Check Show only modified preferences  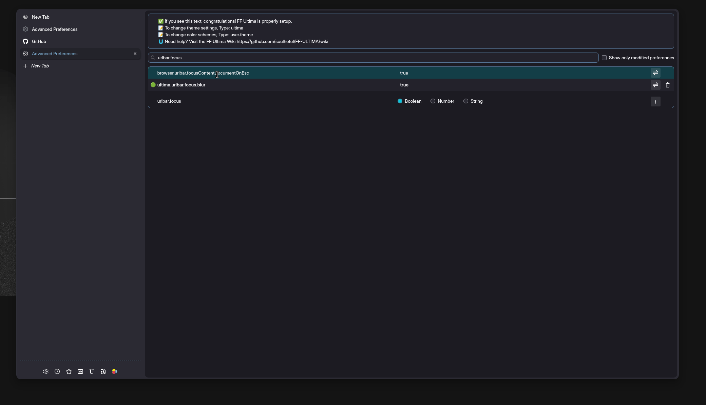tap(604, 58)
